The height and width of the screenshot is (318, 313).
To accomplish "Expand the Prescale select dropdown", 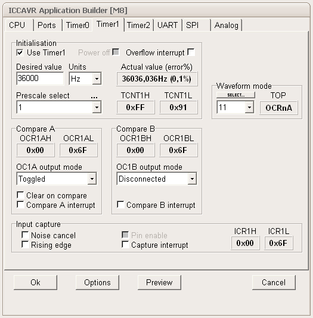I will (59, 107).
